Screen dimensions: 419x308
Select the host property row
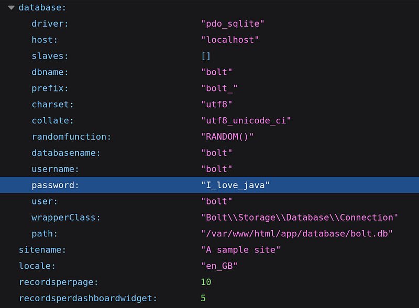pyautogui.click(x=45, y=40)
